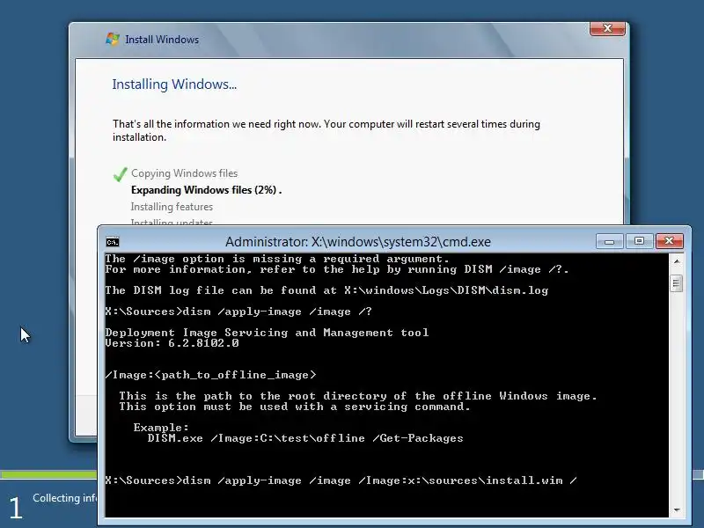
Task: Click the '/Image:<path_to_offline_image>' line
Action: [210, 375]
